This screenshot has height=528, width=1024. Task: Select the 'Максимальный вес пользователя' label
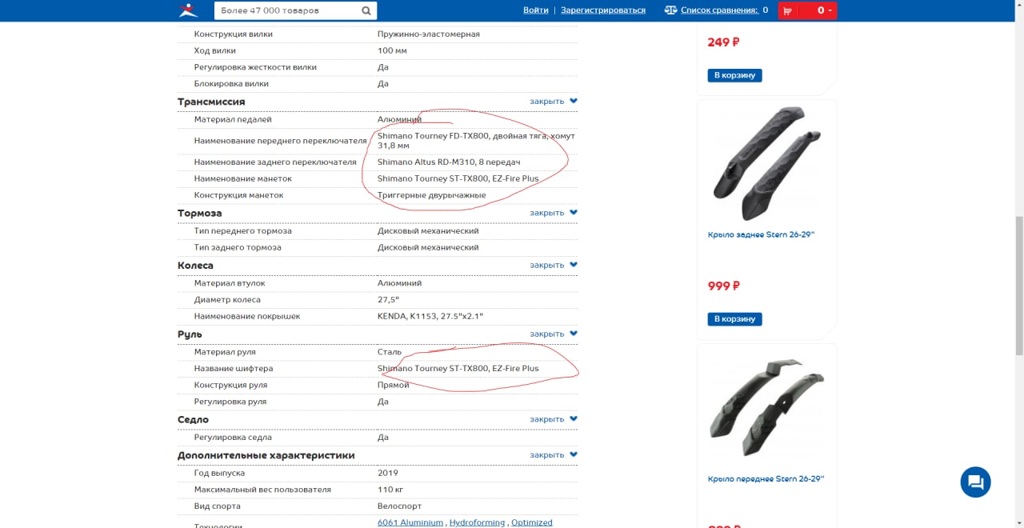point(262,490)
